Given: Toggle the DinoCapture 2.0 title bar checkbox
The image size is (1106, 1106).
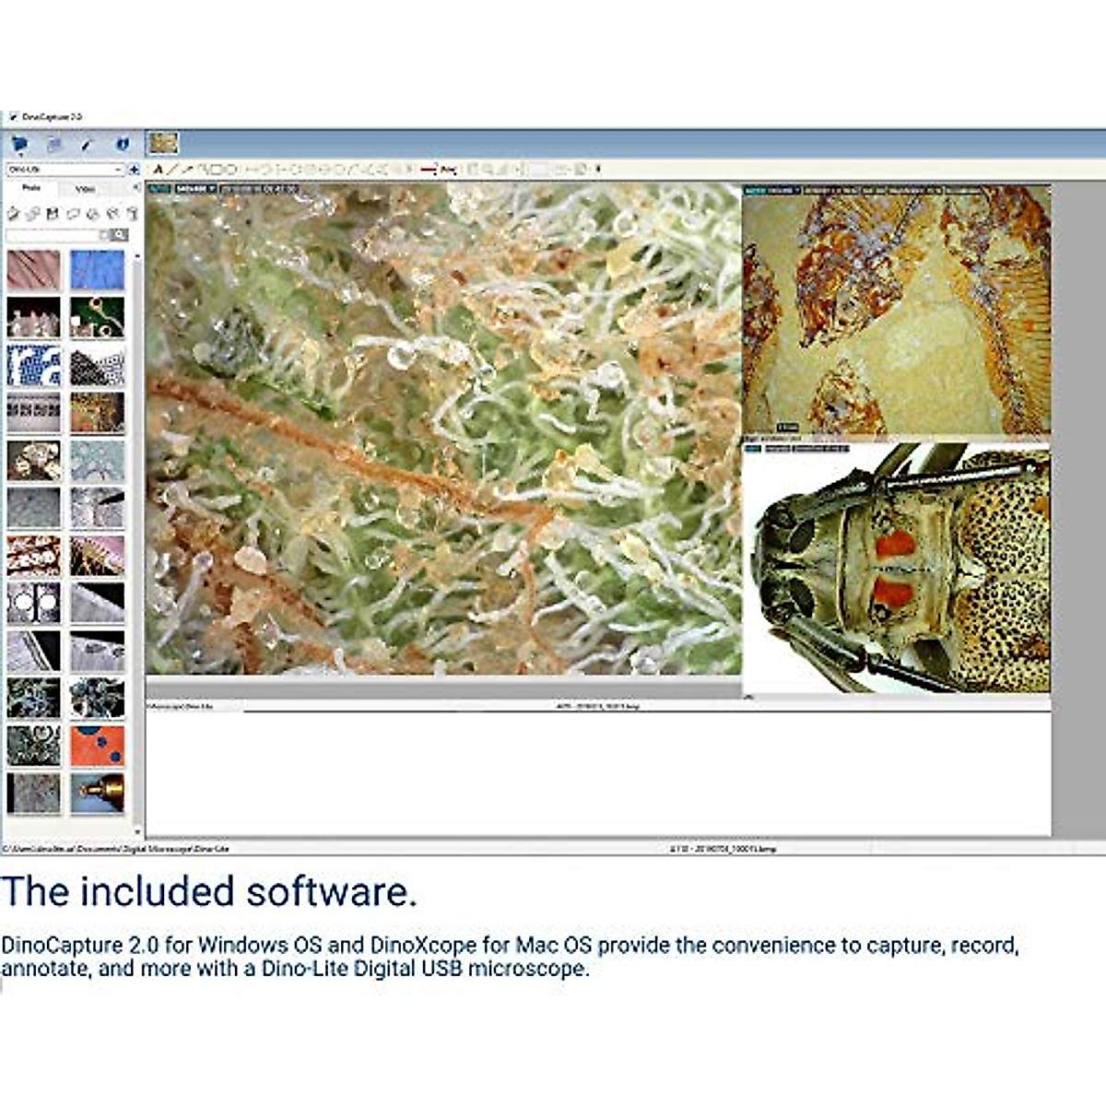Looking at the screenshot, I should 12,117.
